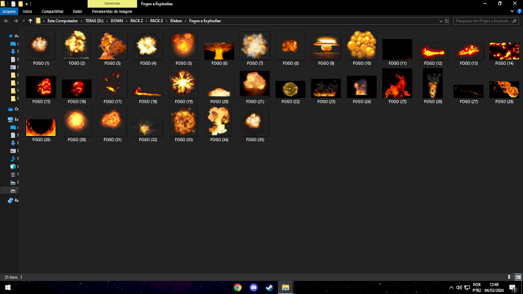Go up one folder level arrow
The width and height of the screenshot is (523, 294).
30,21
